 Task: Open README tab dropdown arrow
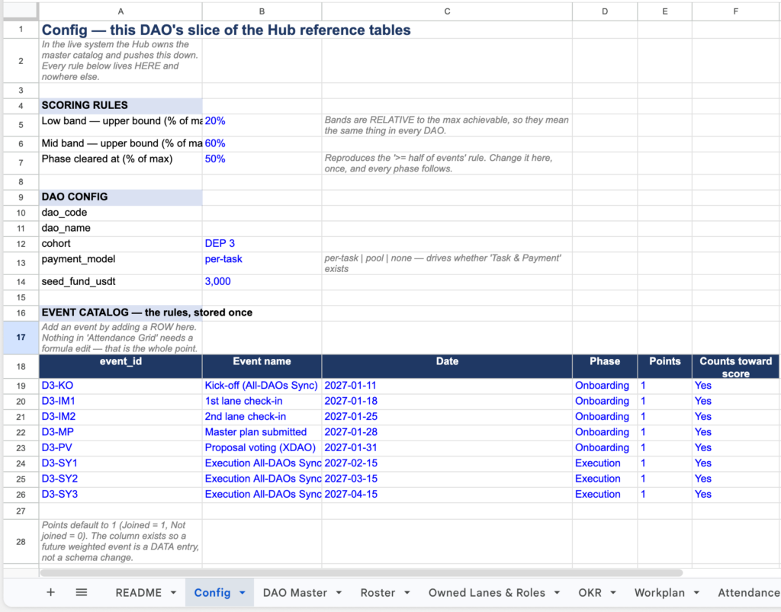173,593
